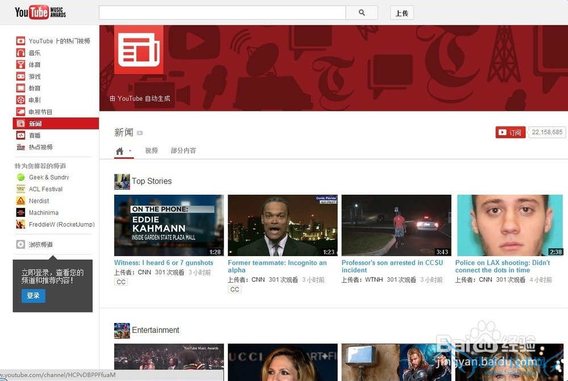Select the news icon in the highlighted row
Screen dimensions: 568x381
coord(20,124)
